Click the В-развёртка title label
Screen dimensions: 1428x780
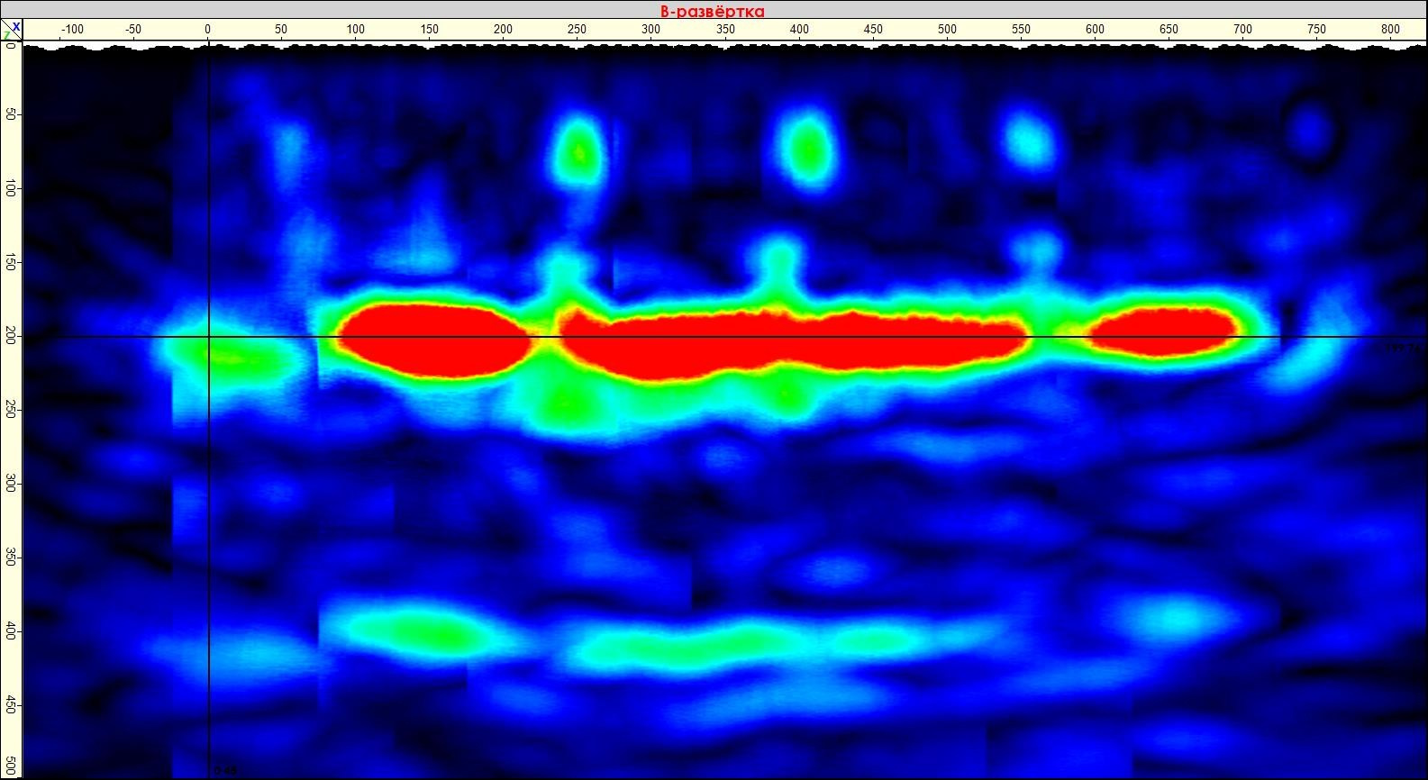[x=712, y=11]
